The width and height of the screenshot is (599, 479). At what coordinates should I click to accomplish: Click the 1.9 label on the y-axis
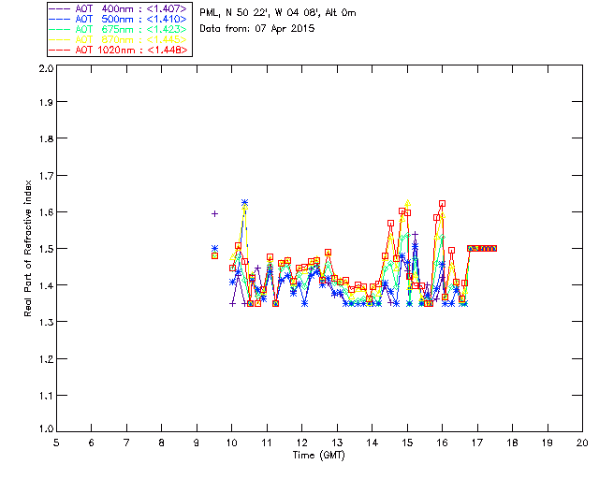46,102
